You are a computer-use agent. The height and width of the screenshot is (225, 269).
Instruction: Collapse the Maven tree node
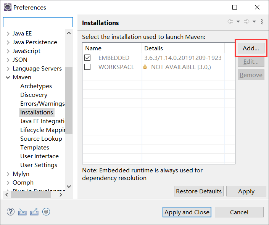[x=8, y=77]
